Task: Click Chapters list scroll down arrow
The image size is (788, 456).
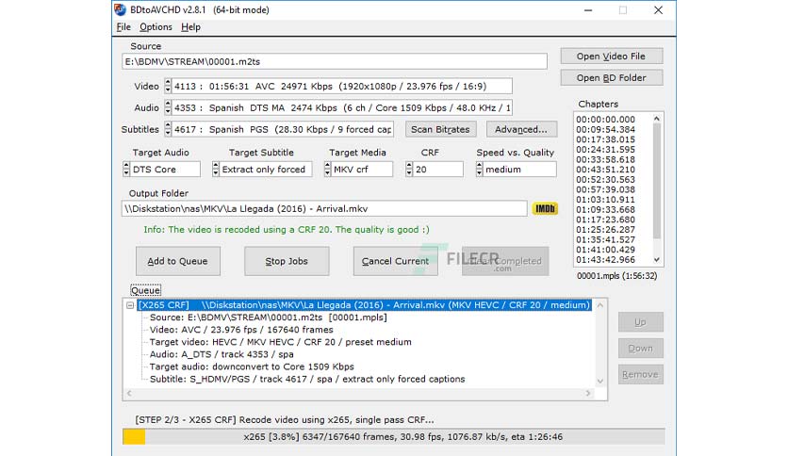Action: 656,260
